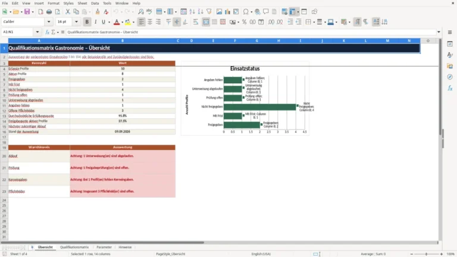Viewport: 457px width, 257px height.
Task: Export directly as PDF
Action: [x=40, y=12]
